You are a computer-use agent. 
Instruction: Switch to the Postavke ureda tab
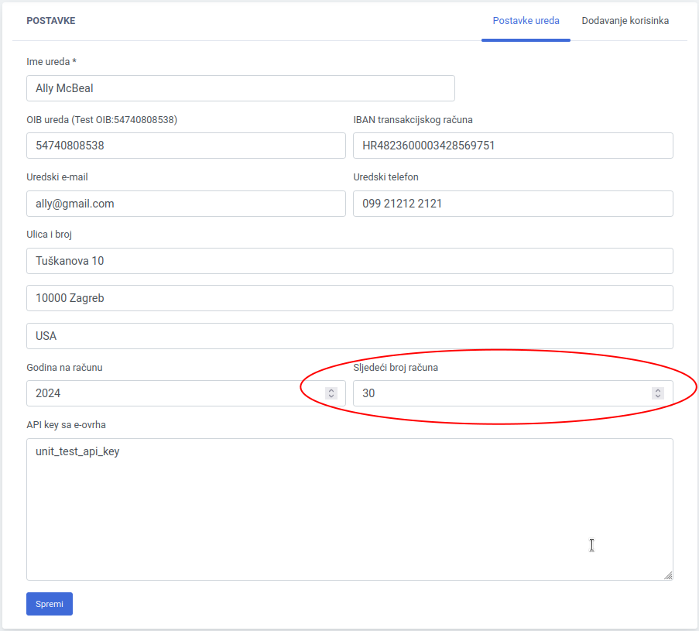point(526,21)
